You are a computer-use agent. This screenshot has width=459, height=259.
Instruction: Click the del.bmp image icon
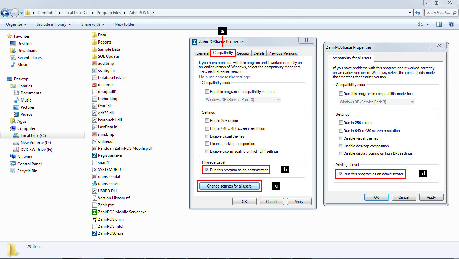click(94, 85)
